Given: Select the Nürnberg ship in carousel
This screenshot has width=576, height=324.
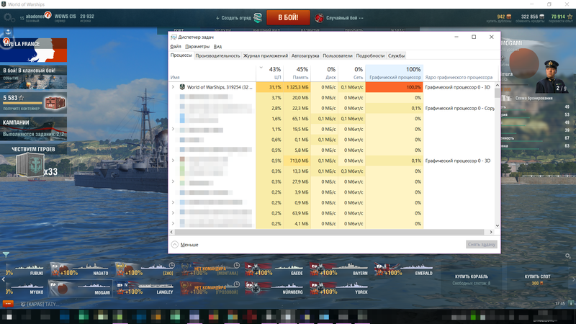Looking at the screenshot, I should pyautogui.click(x=274, y=289).
